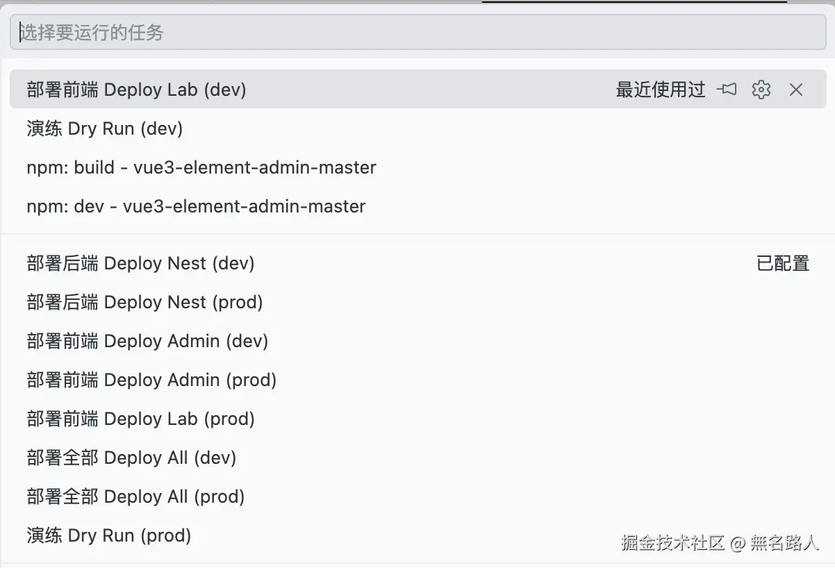Pin the Deploy Lab (dev) task

(x=727, y=90)
